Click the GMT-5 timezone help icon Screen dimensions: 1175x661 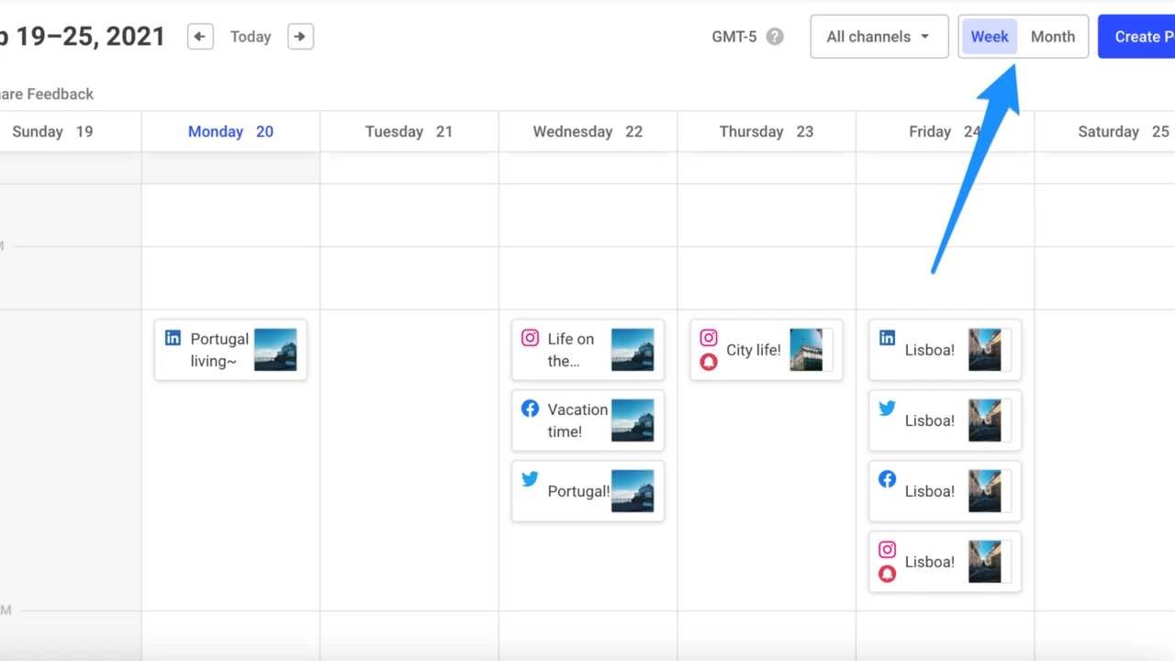click(x=775, y=37)
